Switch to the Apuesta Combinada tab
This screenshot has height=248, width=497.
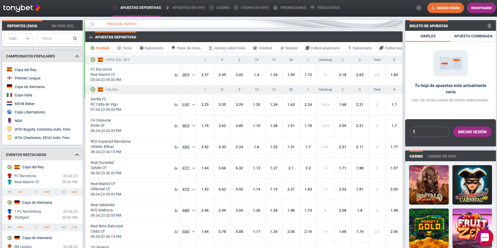(x=473, y=36)
